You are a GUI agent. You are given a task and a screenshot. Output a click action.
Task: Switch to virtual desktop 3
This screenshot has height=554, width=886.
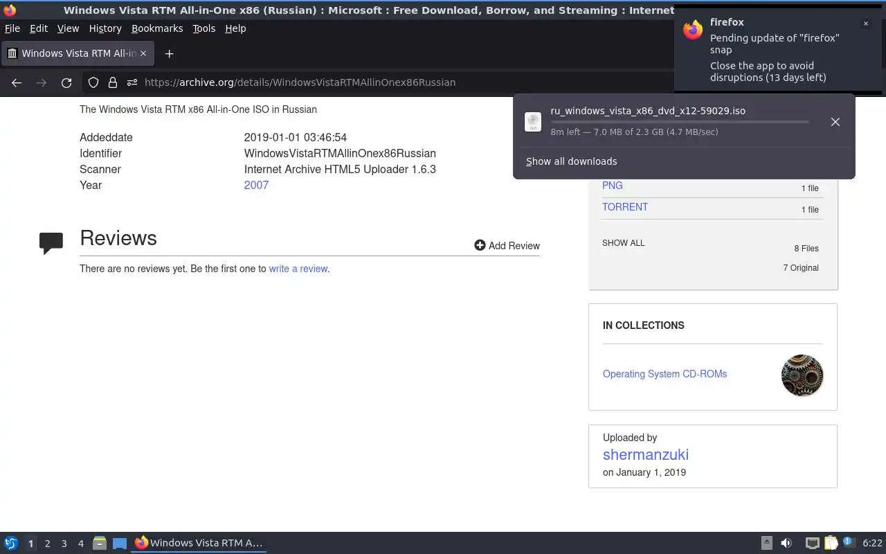point(64,544)
